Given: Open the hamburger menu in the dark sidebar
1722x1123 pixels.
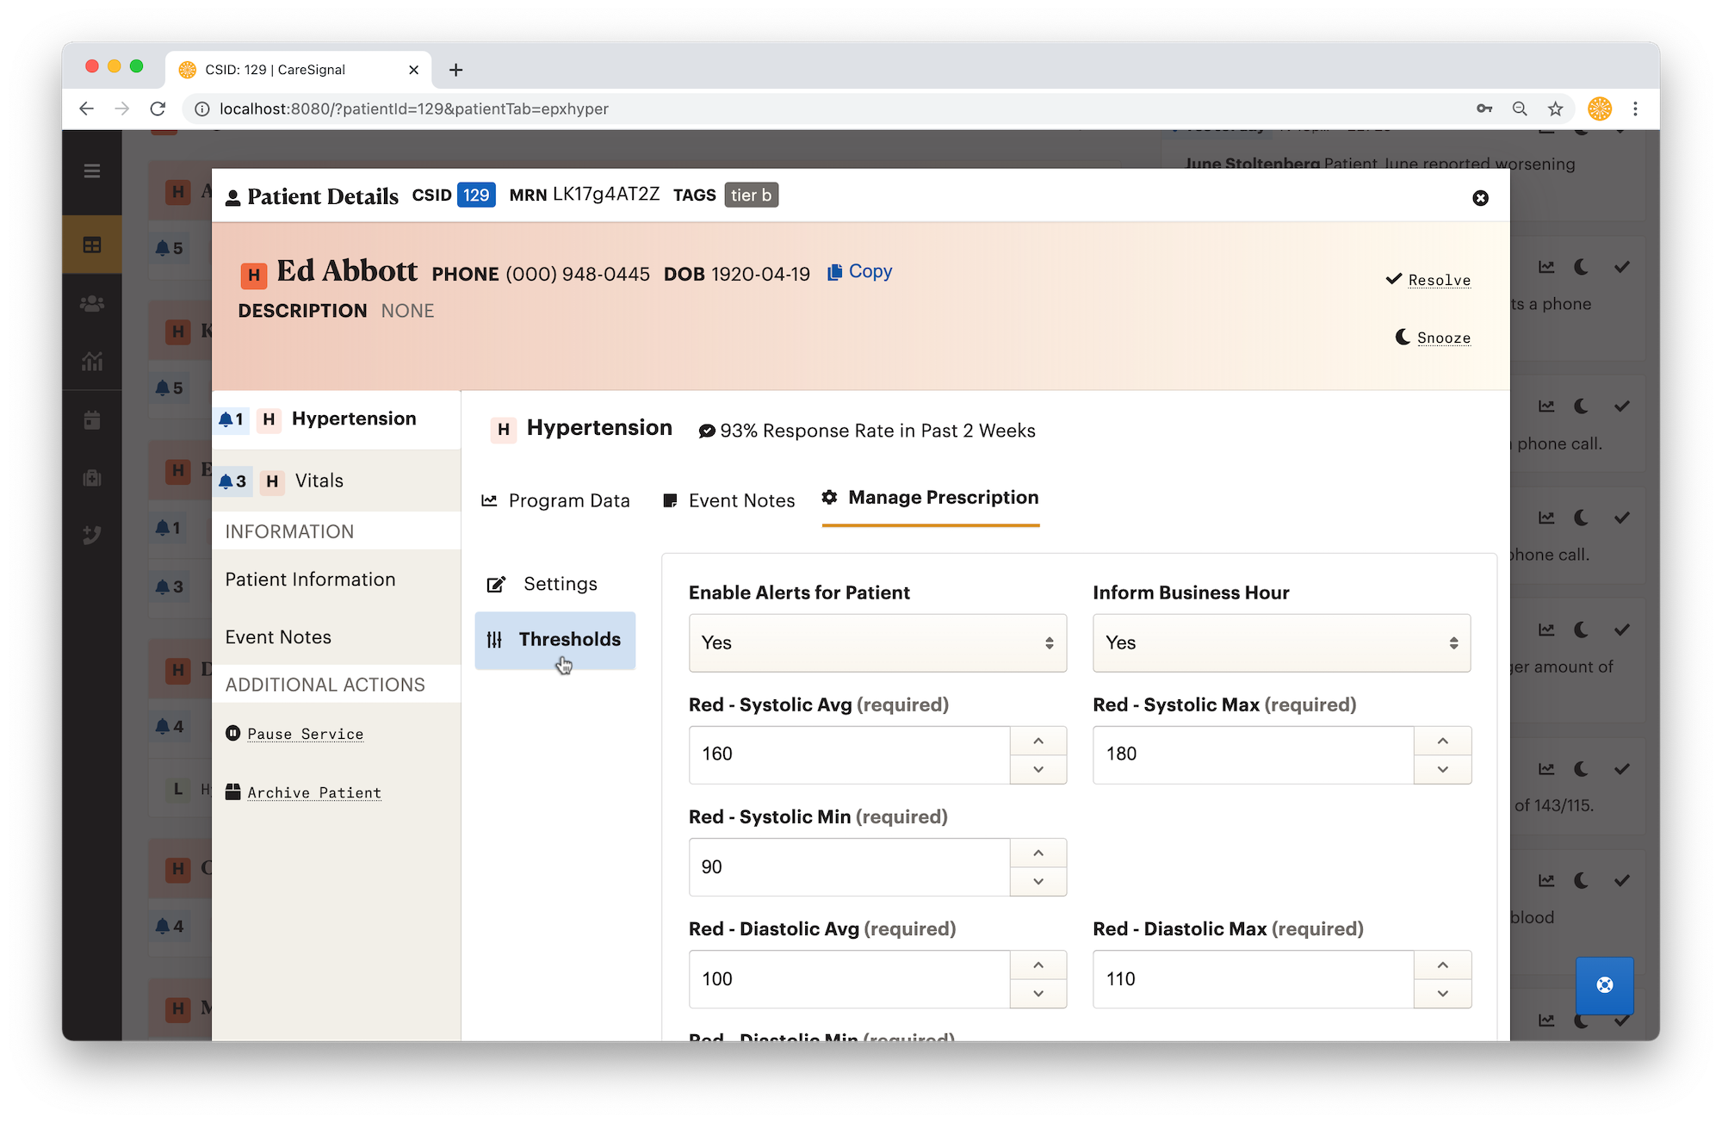Looking at the screenshot, I should click(x=92, y=171).
